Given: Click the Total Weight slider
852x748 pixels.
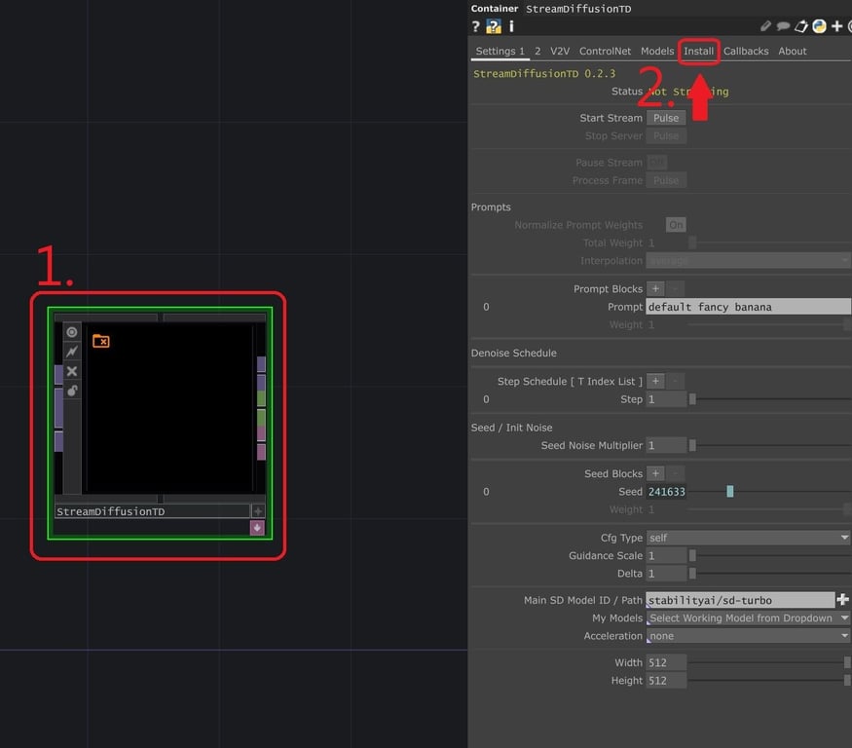Looking at the screenshot, I should point(769,243).
